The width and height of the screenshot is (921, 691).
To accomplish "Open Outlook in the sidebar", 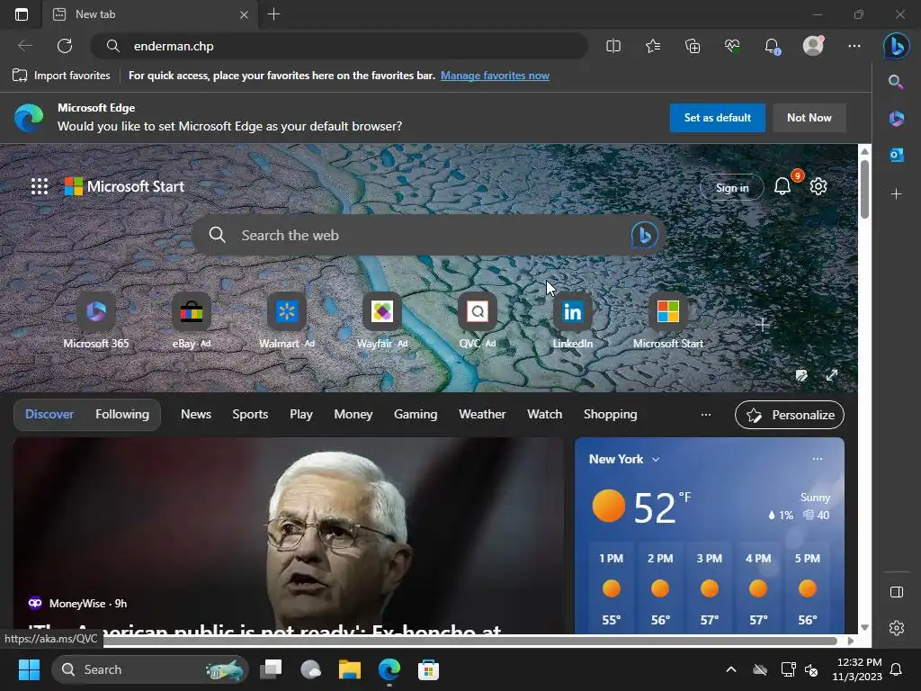I will [896, 155].
